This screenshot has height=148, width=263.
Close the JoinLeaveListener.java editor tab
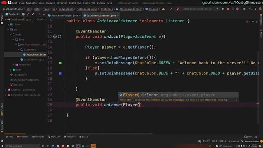(x=118, y=16)
